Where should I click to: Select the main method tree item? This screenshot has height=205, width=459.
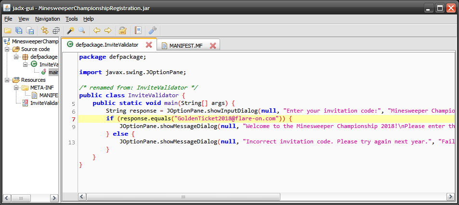(x=53, y=72)
